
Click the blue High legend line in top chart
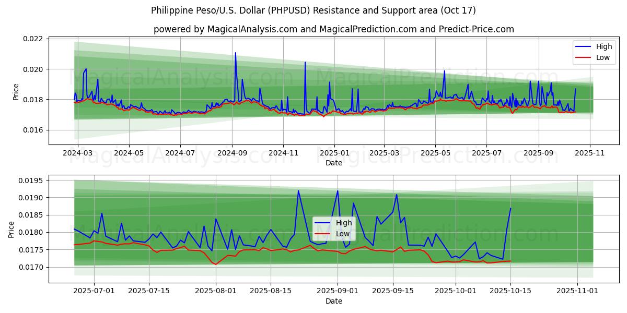(584, 46)
